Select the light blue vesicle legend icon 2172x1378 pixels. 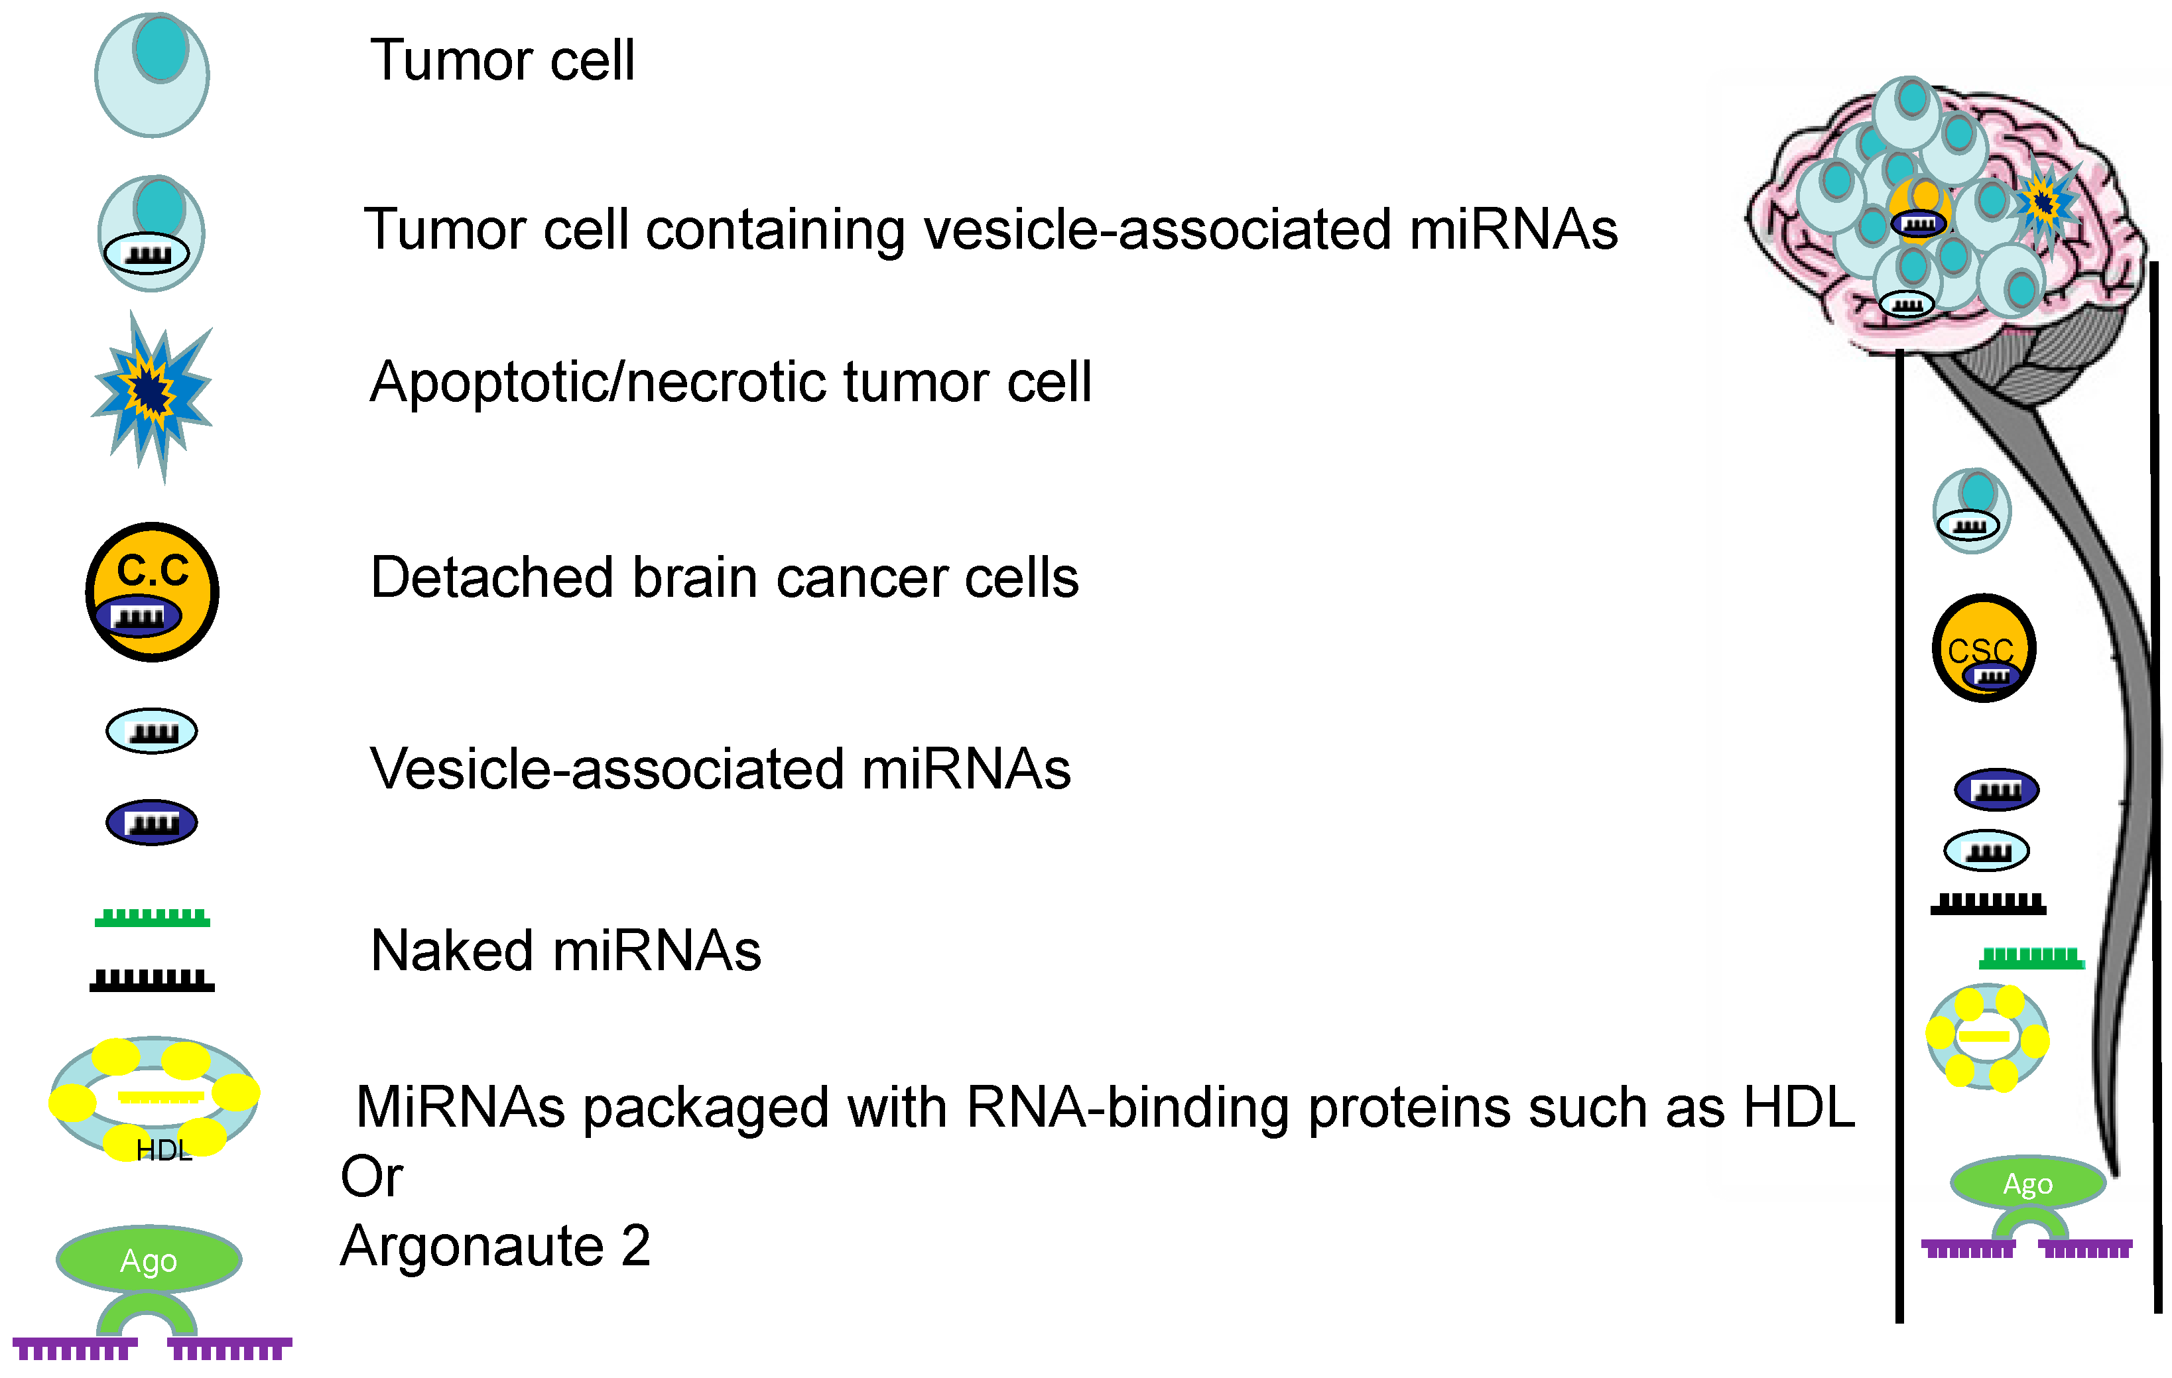pos(151,731)
